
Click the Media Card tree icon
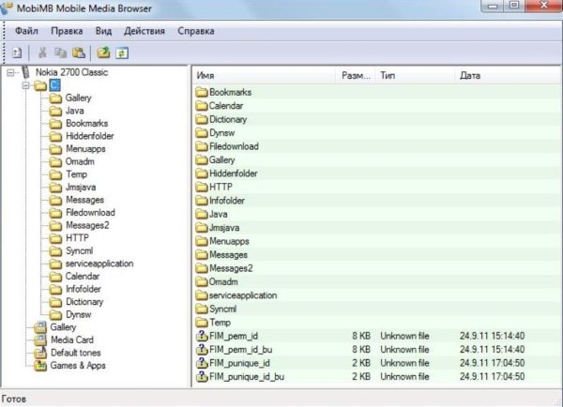pyautogui.click(x=40, y=339)
